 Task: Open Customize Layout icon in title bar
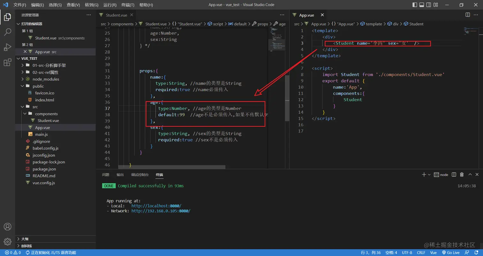436,5
